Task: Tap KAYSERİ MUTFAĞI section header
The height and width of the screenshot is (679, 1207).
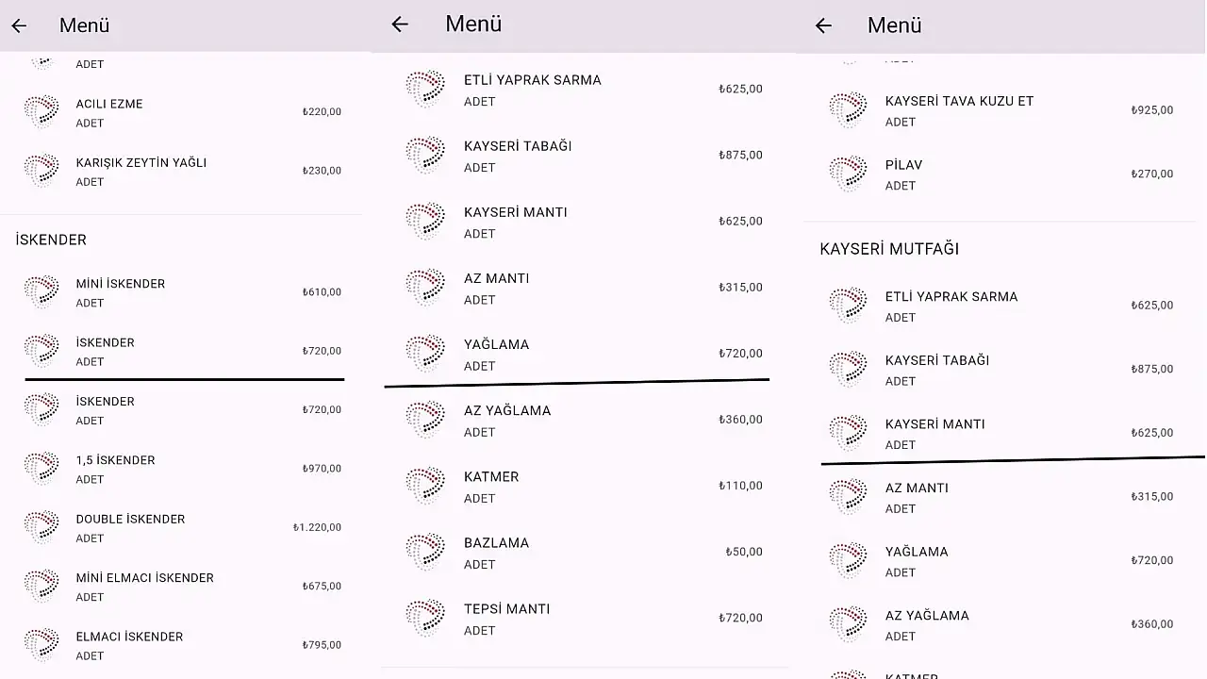Action: coord(889,249)
